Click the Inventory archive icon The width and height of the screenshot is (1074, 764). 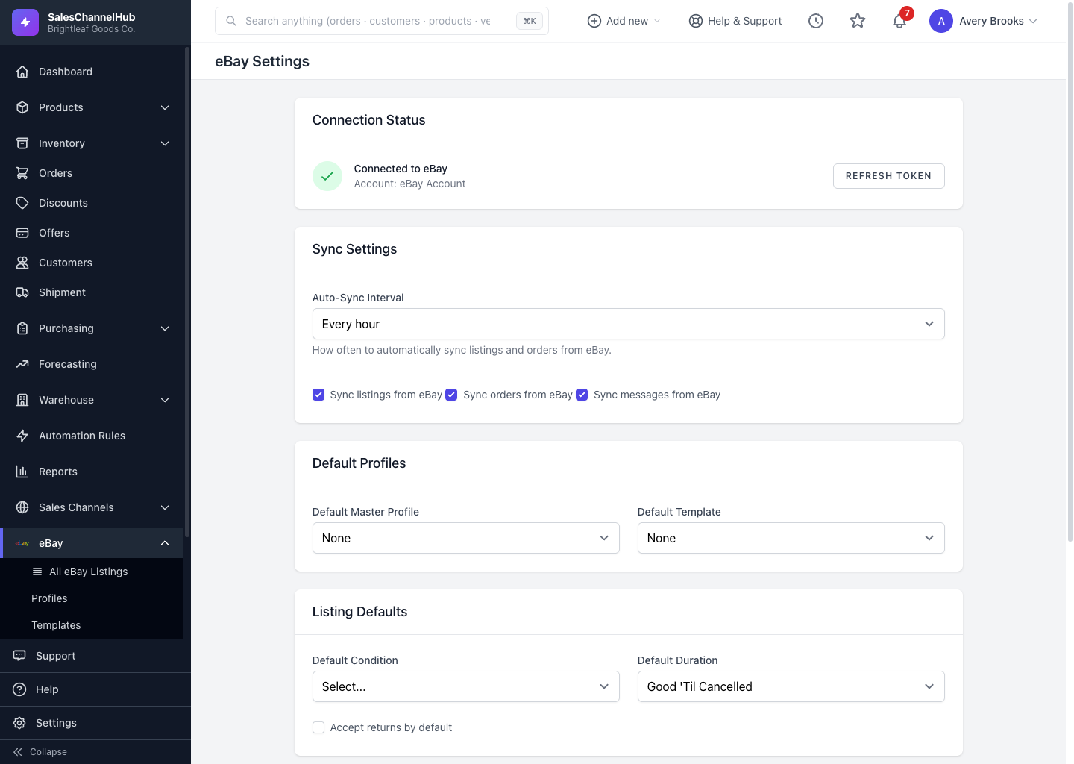pos(22,143)
